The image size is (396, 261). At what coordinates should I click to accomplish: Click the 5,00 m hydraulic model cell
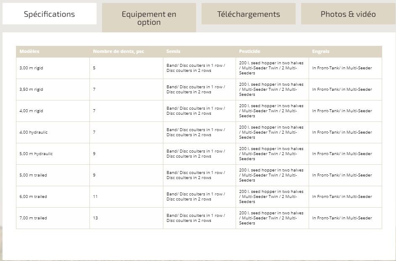36,154
